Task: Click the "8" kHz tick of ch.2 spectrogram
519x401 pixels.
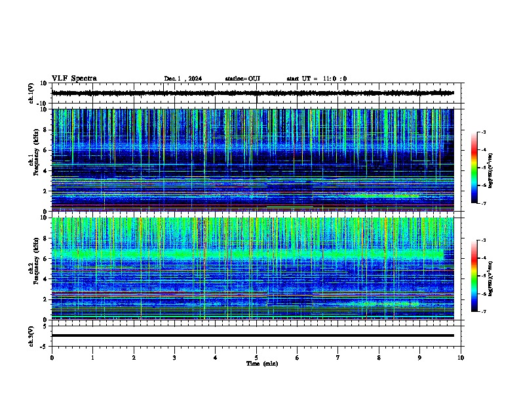Action: click(x=46, y=239)
